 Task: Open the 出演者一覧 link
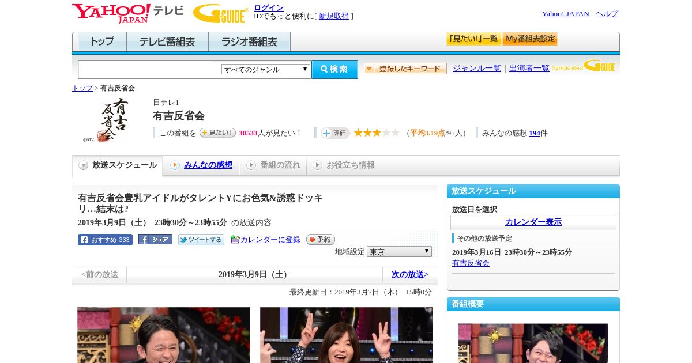click(x=529, y=69)
